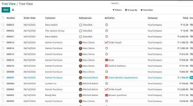
Task: Click the Activities column header
Action: [110, 18]
